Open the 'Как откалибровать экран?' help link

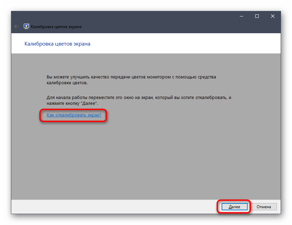point(74,115)
